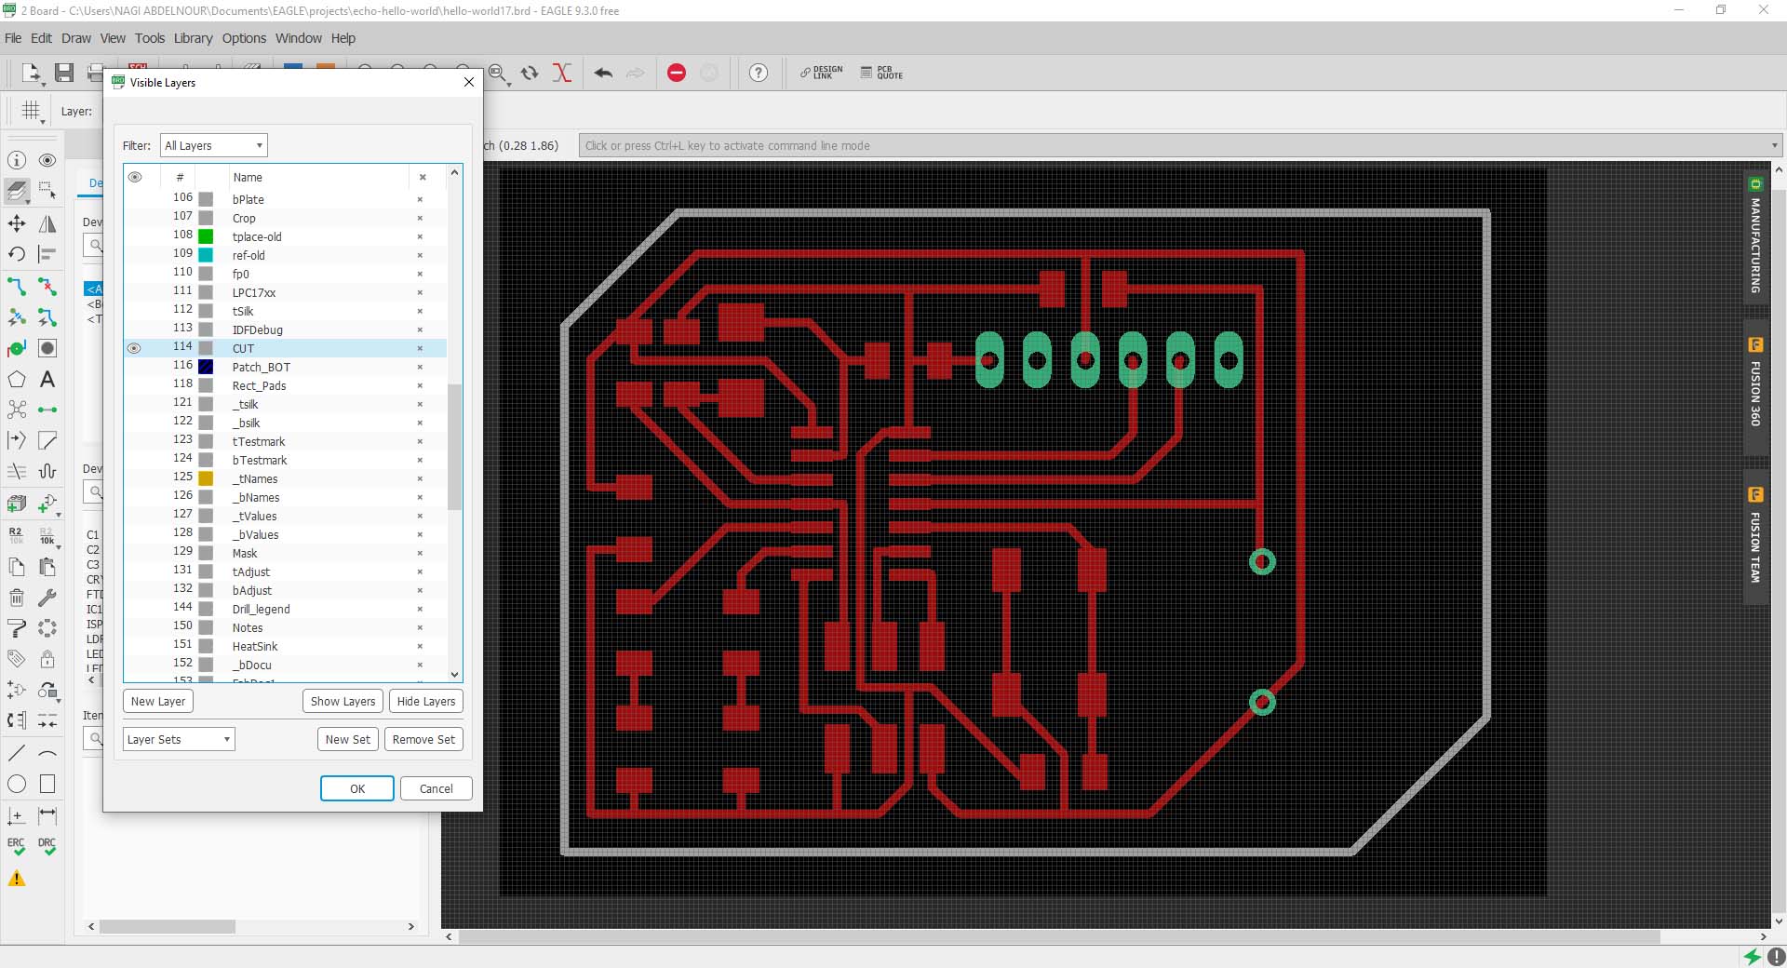Confirm with the OK button

click(357, 788)
